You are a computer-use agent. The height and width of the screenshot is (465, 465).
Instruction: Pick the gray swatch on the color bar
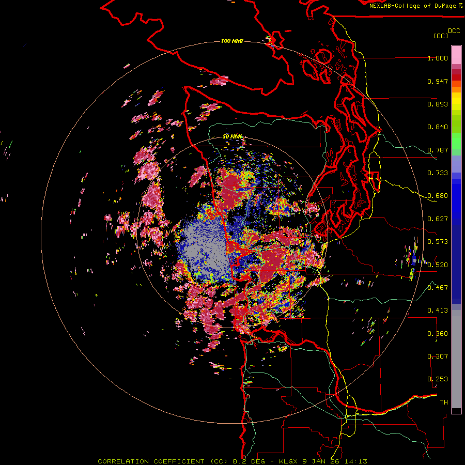pyautogui.click(x=456, y=359)
